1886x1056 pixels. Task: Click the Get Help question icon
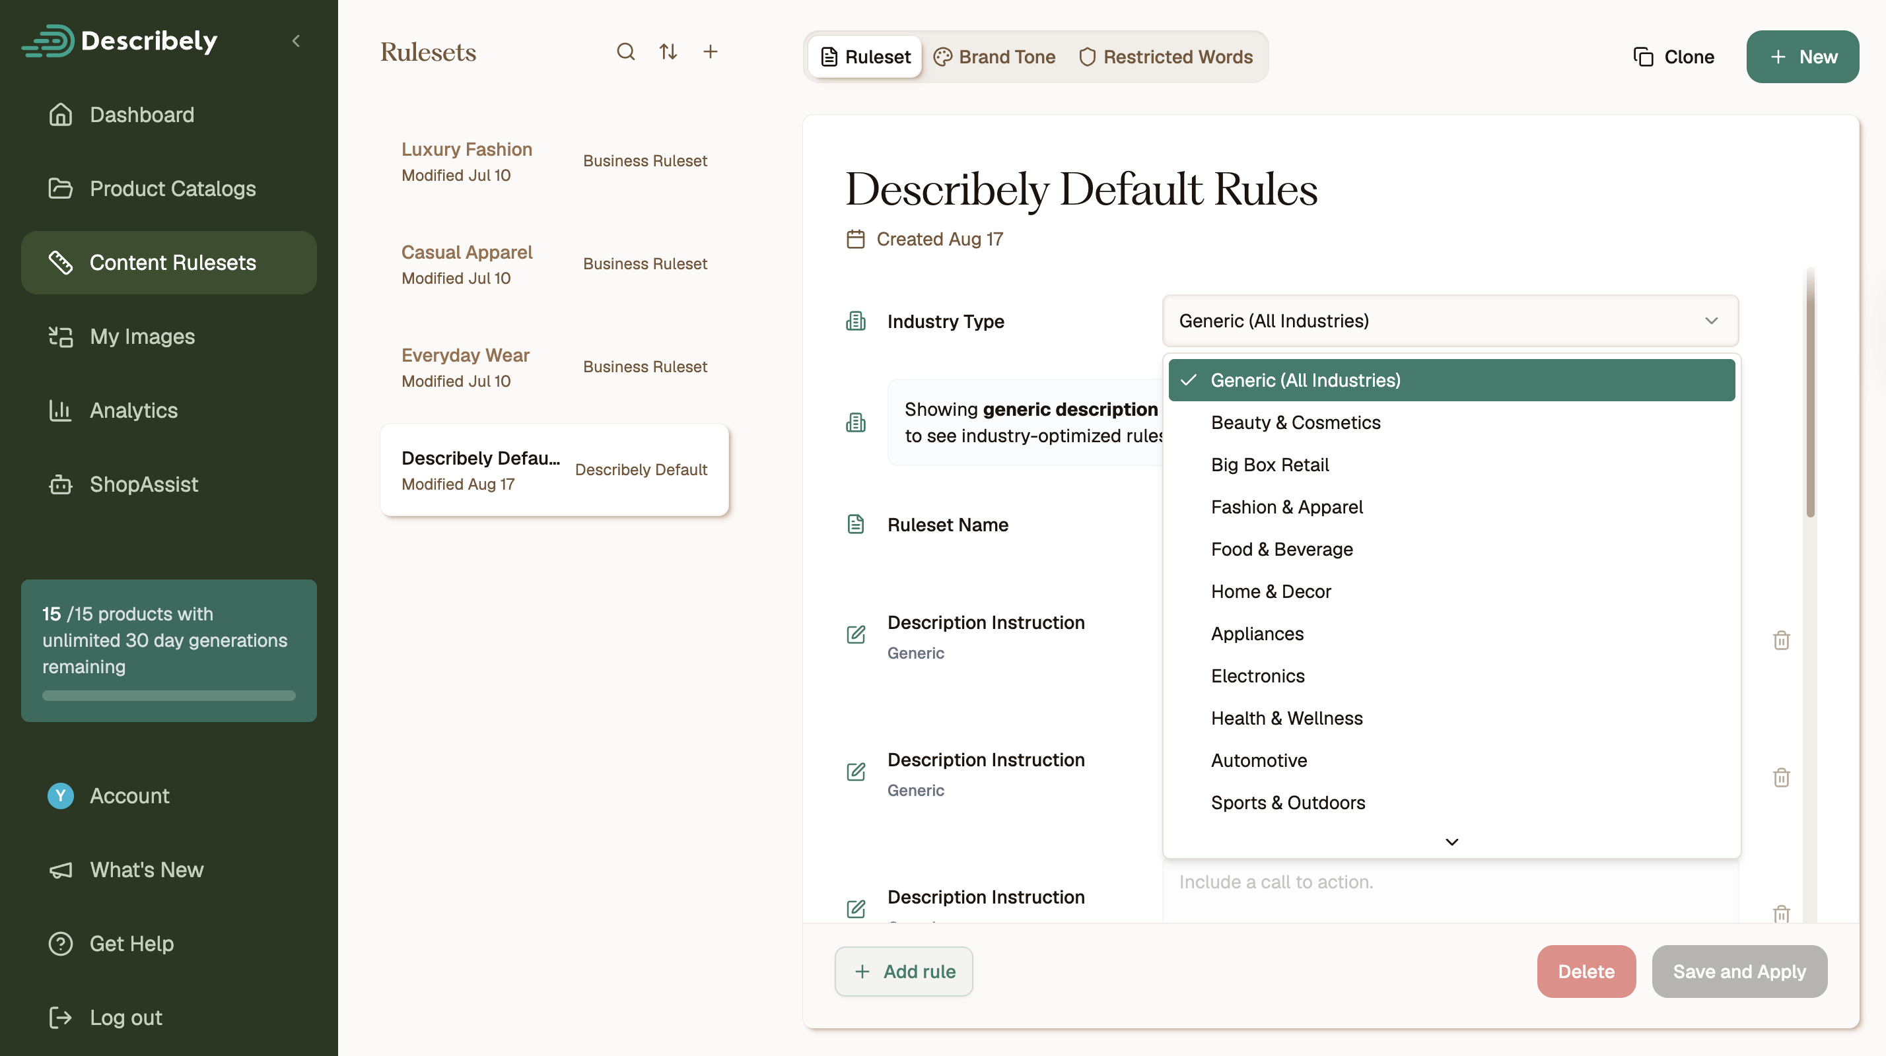(x=61, y=944)
